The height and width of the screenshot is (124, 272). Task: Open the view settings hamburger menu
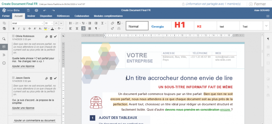(x=268, y=16)
